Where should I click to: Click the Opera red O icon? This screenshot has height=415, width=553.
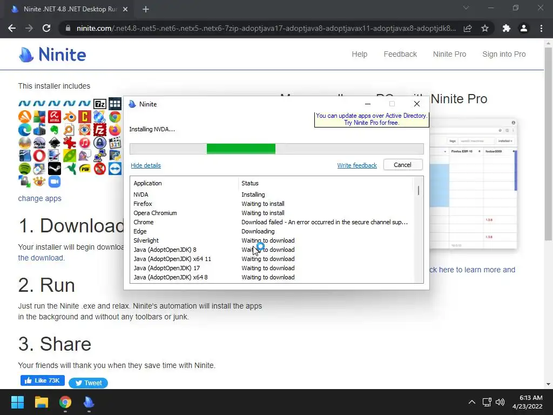click(x=39, y=156)
